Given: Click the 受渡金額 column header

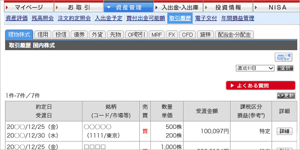Looking at the screenshot, I should 207,111.
